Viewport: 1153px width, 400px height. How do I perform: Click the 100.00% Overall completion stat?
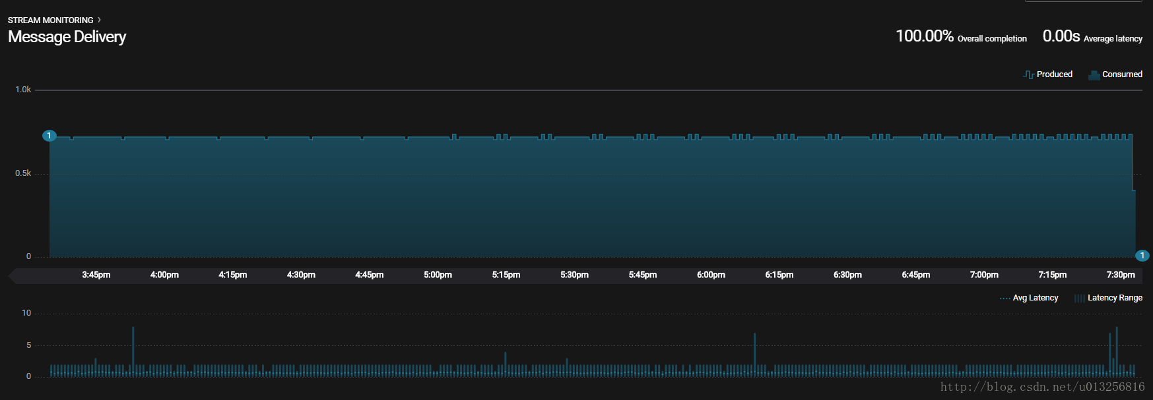click(x=961, y=36)
